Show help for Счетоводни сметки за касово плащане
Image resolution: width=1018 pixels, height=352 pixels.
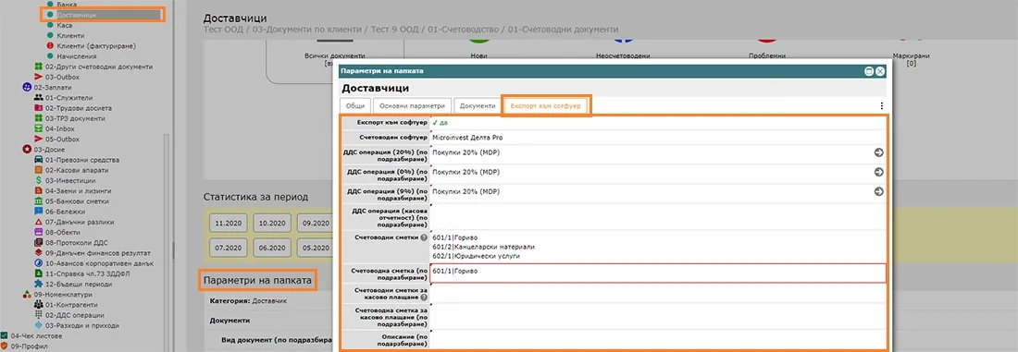pyautogui.click(x=423, y=297)
